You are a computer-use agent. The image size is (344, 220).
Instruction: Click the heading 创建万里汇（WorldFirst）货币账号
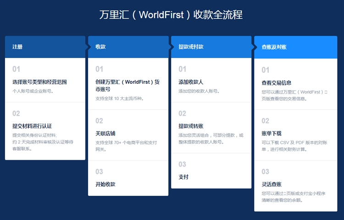128,86
